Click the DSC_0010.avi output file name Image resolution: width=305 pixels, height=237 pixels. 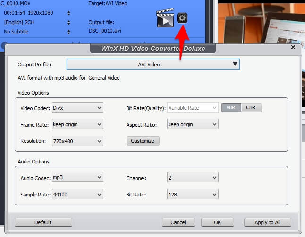(105, 31)
